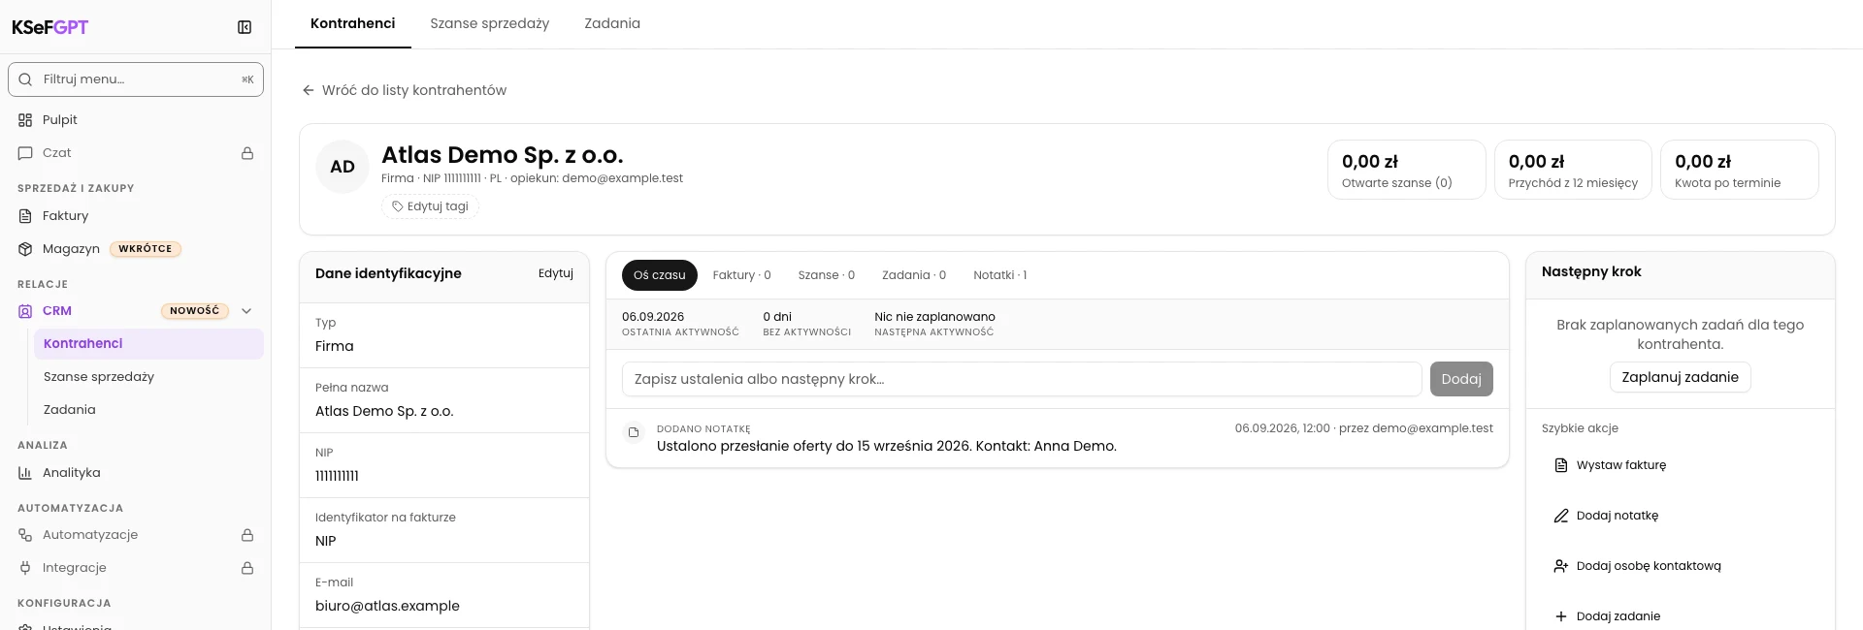Focus the Filtruj menu search field
The width and height of the screenshot is (1863, 630).
[x=136, y=79]
